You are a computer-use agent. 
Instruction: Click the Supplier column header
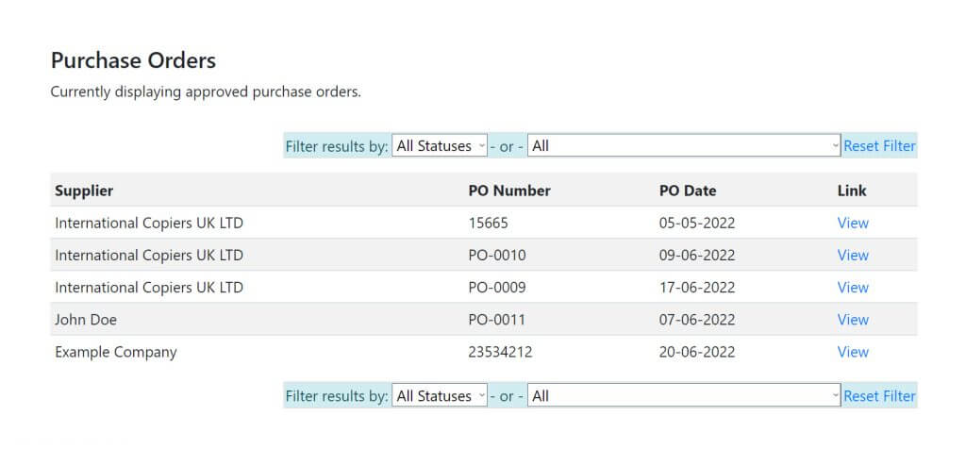click(84, 191)
